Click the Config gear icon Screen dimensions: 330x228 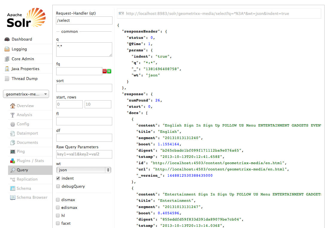pos(13,124)
